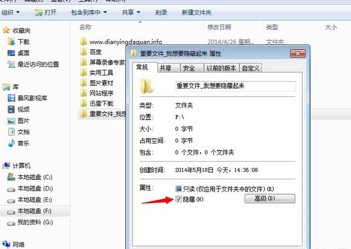This screenshot has height=249, width=351.
Task: Select the 图片素材 folder icon
Action: [x=83, y=83]
